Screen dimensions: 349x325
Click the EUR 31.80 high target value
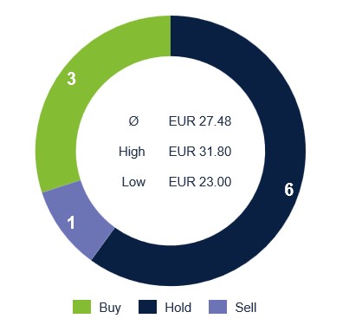coord(200,152)
